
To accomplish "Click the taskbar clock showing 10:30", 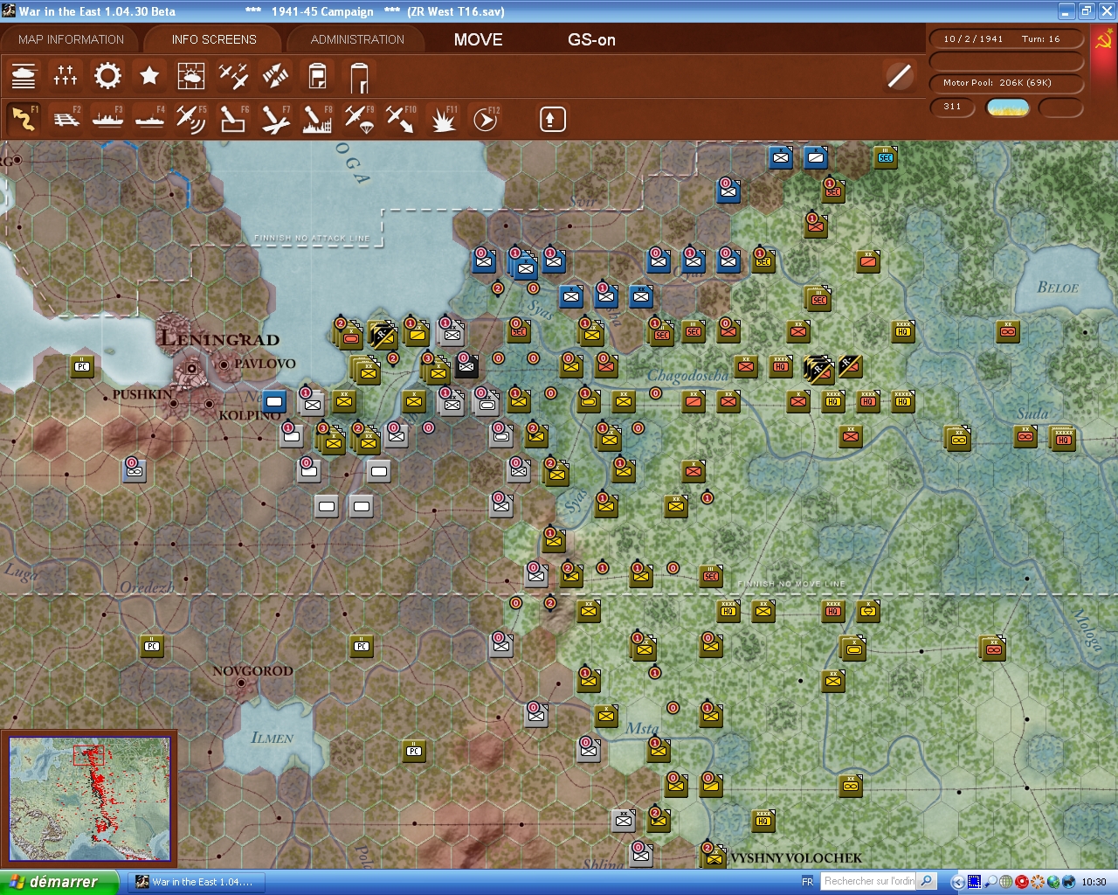I will [1094, 882].
